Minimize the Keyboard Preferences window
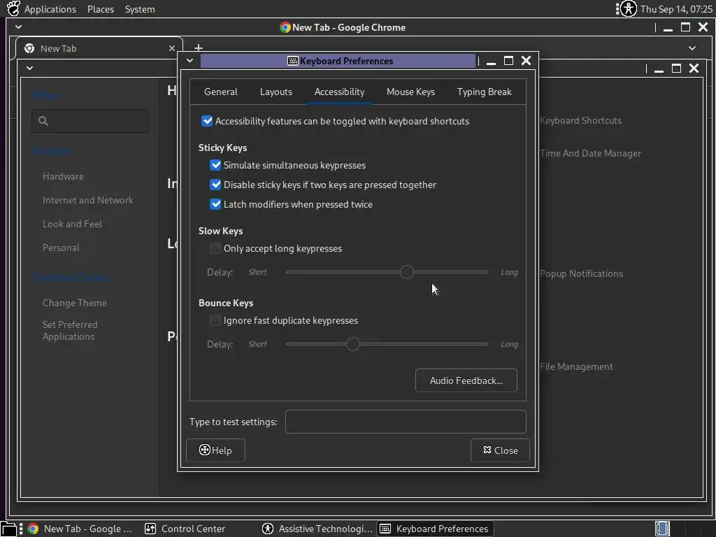Viewport: 716px width, 537px height. tap(492, 62)
